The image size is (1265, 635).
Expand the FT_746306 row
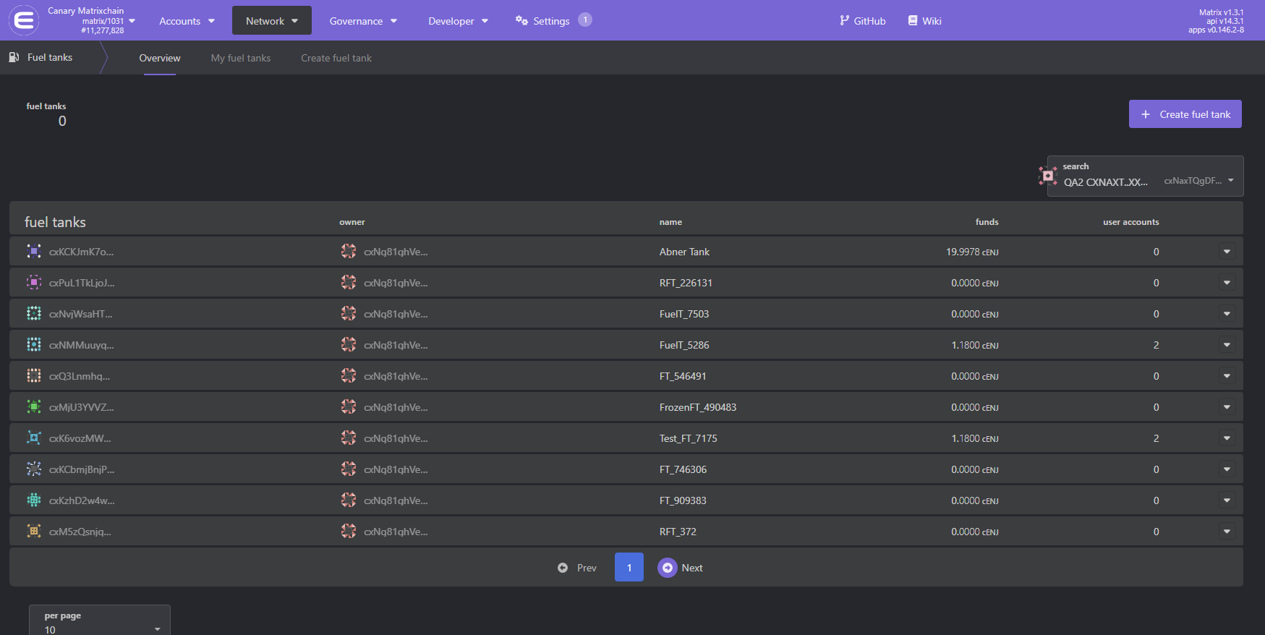(1227, 469)
